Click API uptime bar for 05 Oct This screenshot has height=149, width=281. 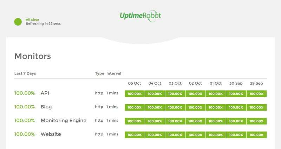(x=135, y=94)
